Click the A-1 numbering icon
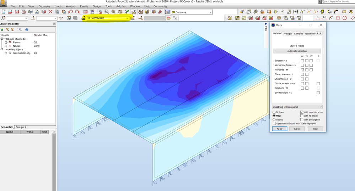Image resolution: width=355 pixels, height=191 pixels. point(324,18)
